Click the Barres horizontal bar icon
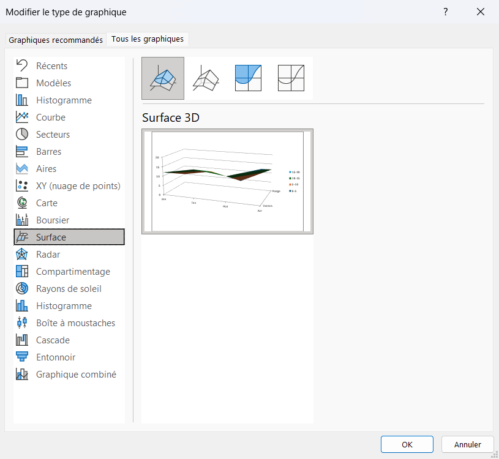Viewport: 499px width, 459px height. click(22, 151)
